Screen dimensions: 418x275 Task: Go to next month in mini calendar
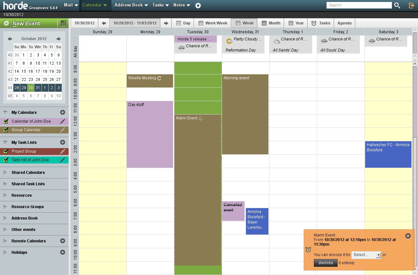click(x=58, y=38)
